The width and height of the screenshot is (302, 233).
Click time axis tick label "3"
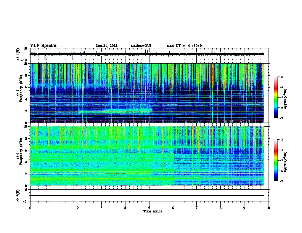click(101, 208)
